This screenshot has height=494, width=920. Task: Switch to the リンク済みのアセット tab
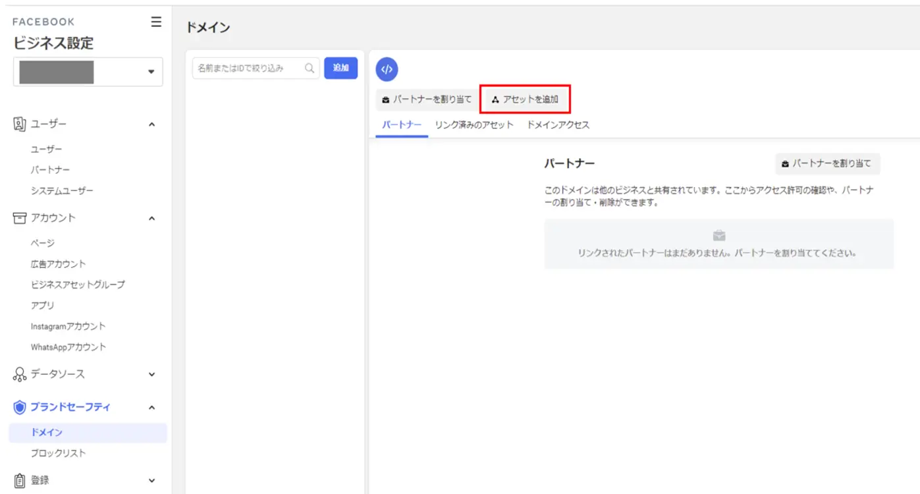pos(474,124)
